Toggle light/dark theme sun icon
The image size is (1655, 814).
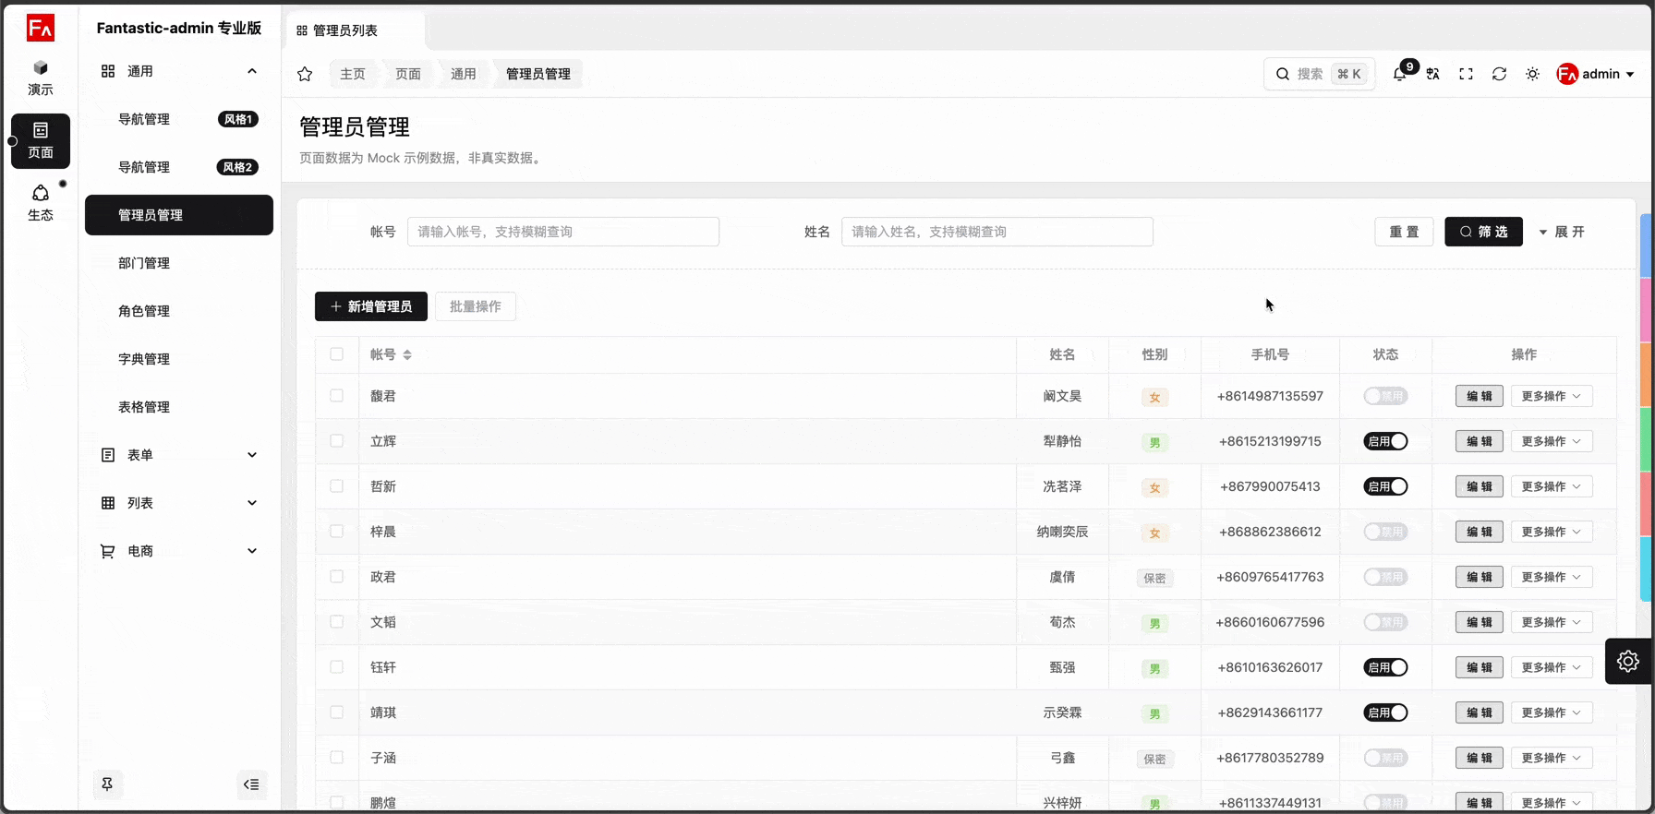click(x=1532, y=74)
